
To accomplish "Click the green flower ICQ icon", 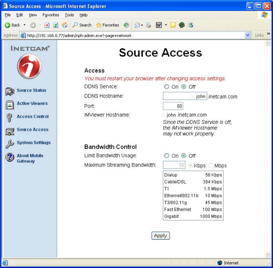I will tap(182, 25).
